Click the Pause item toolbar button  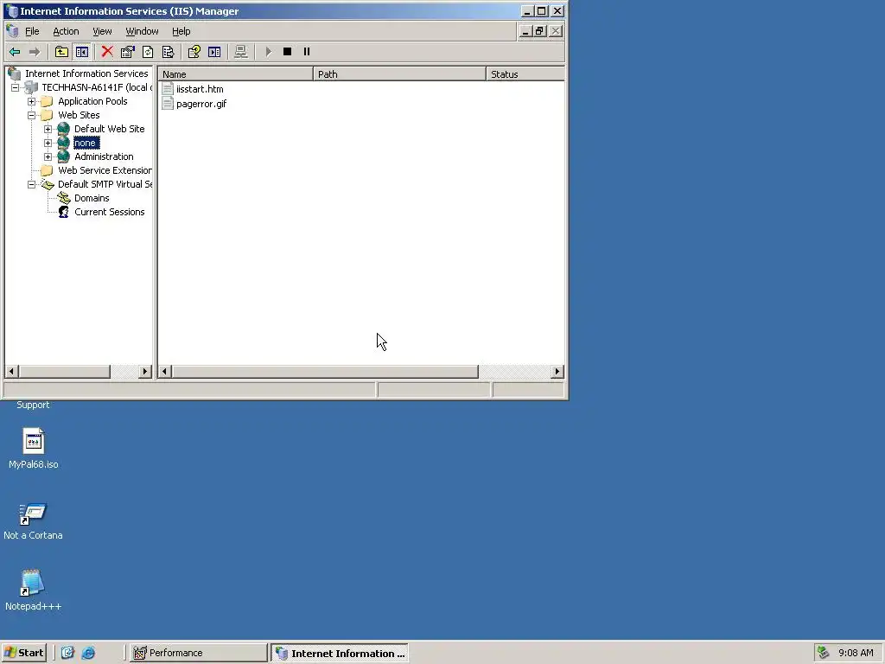[x=307, y=52]
